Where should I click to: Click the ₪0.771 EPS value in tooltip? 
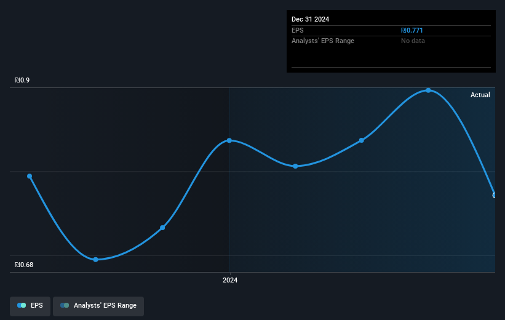pyautogui.click(x=412, y=30)
